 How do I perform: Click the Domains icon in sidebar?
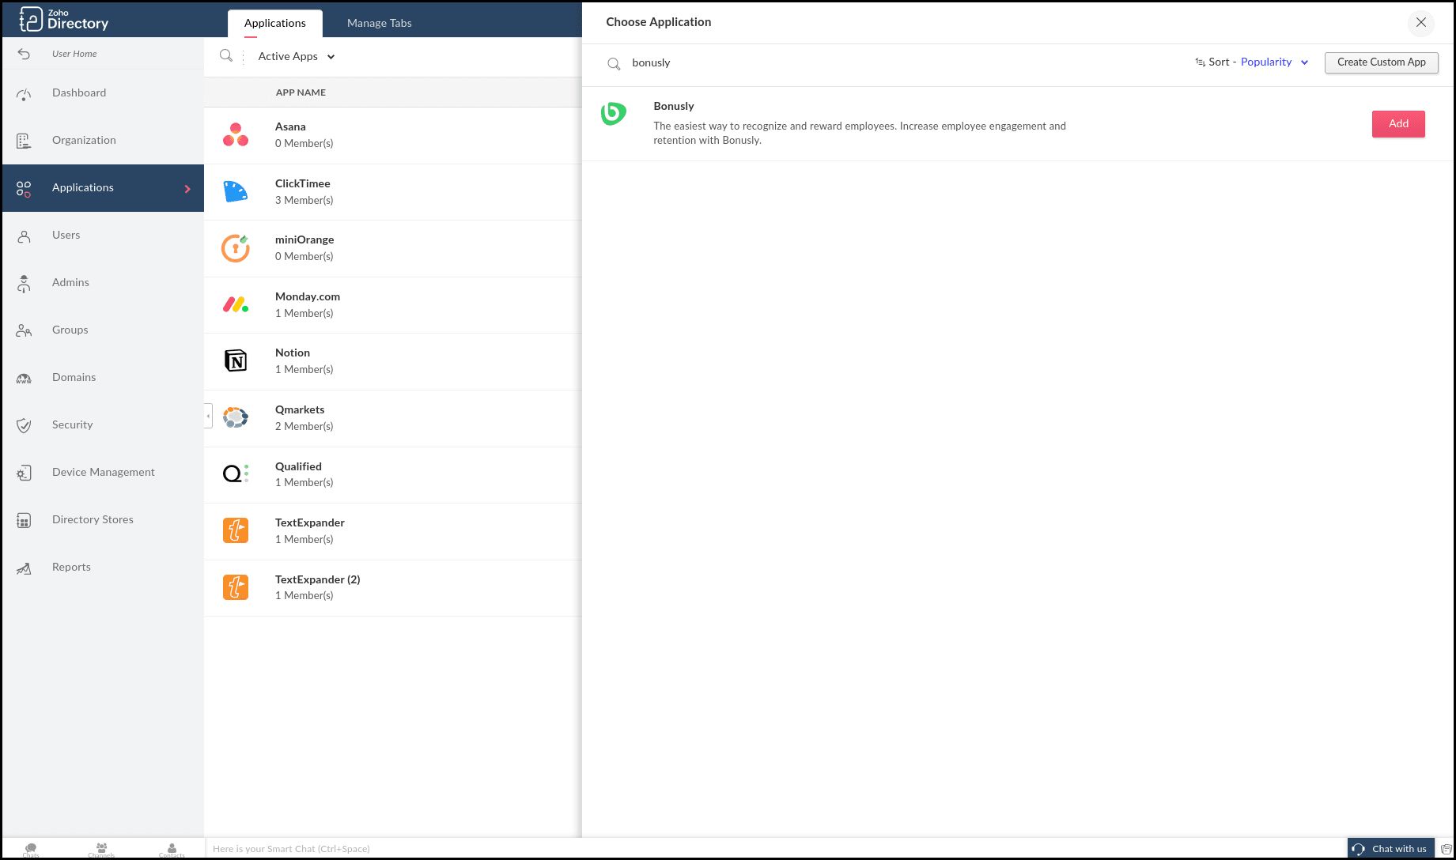tap(24, 378)
